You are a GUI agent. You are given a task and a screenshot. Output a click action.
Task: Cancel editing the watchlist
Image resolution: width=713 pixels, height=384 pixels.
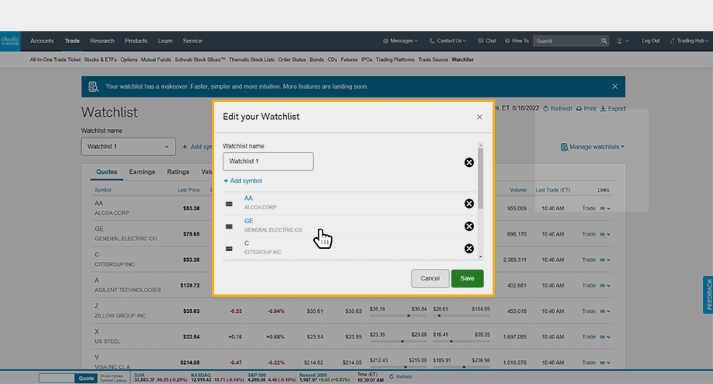430,278
